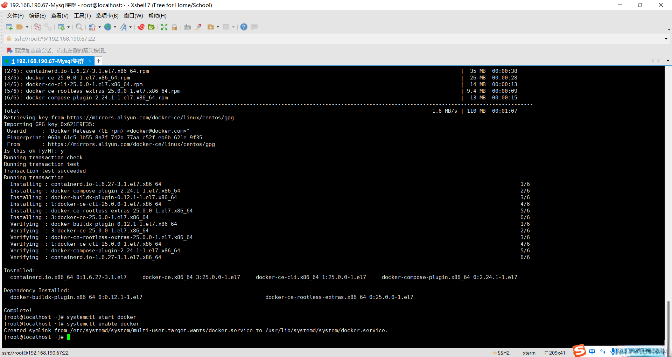672x357 pixels.
Task: Create a new session with toolbar icon
Action: tap(9, 27)
